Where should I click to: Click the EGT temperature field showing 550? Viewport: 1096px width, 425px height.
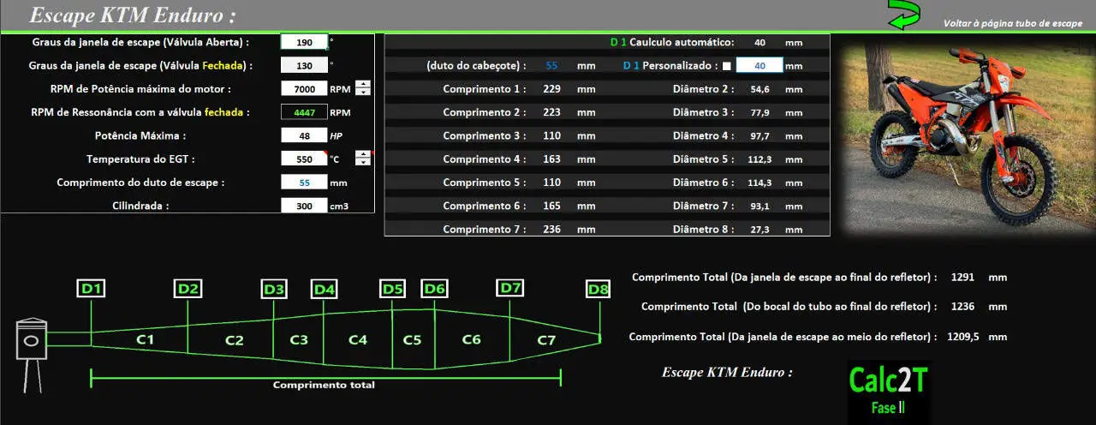click(304, 159)
